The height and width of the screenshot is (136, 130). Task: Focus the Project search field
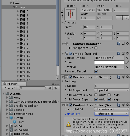[32, 88]
